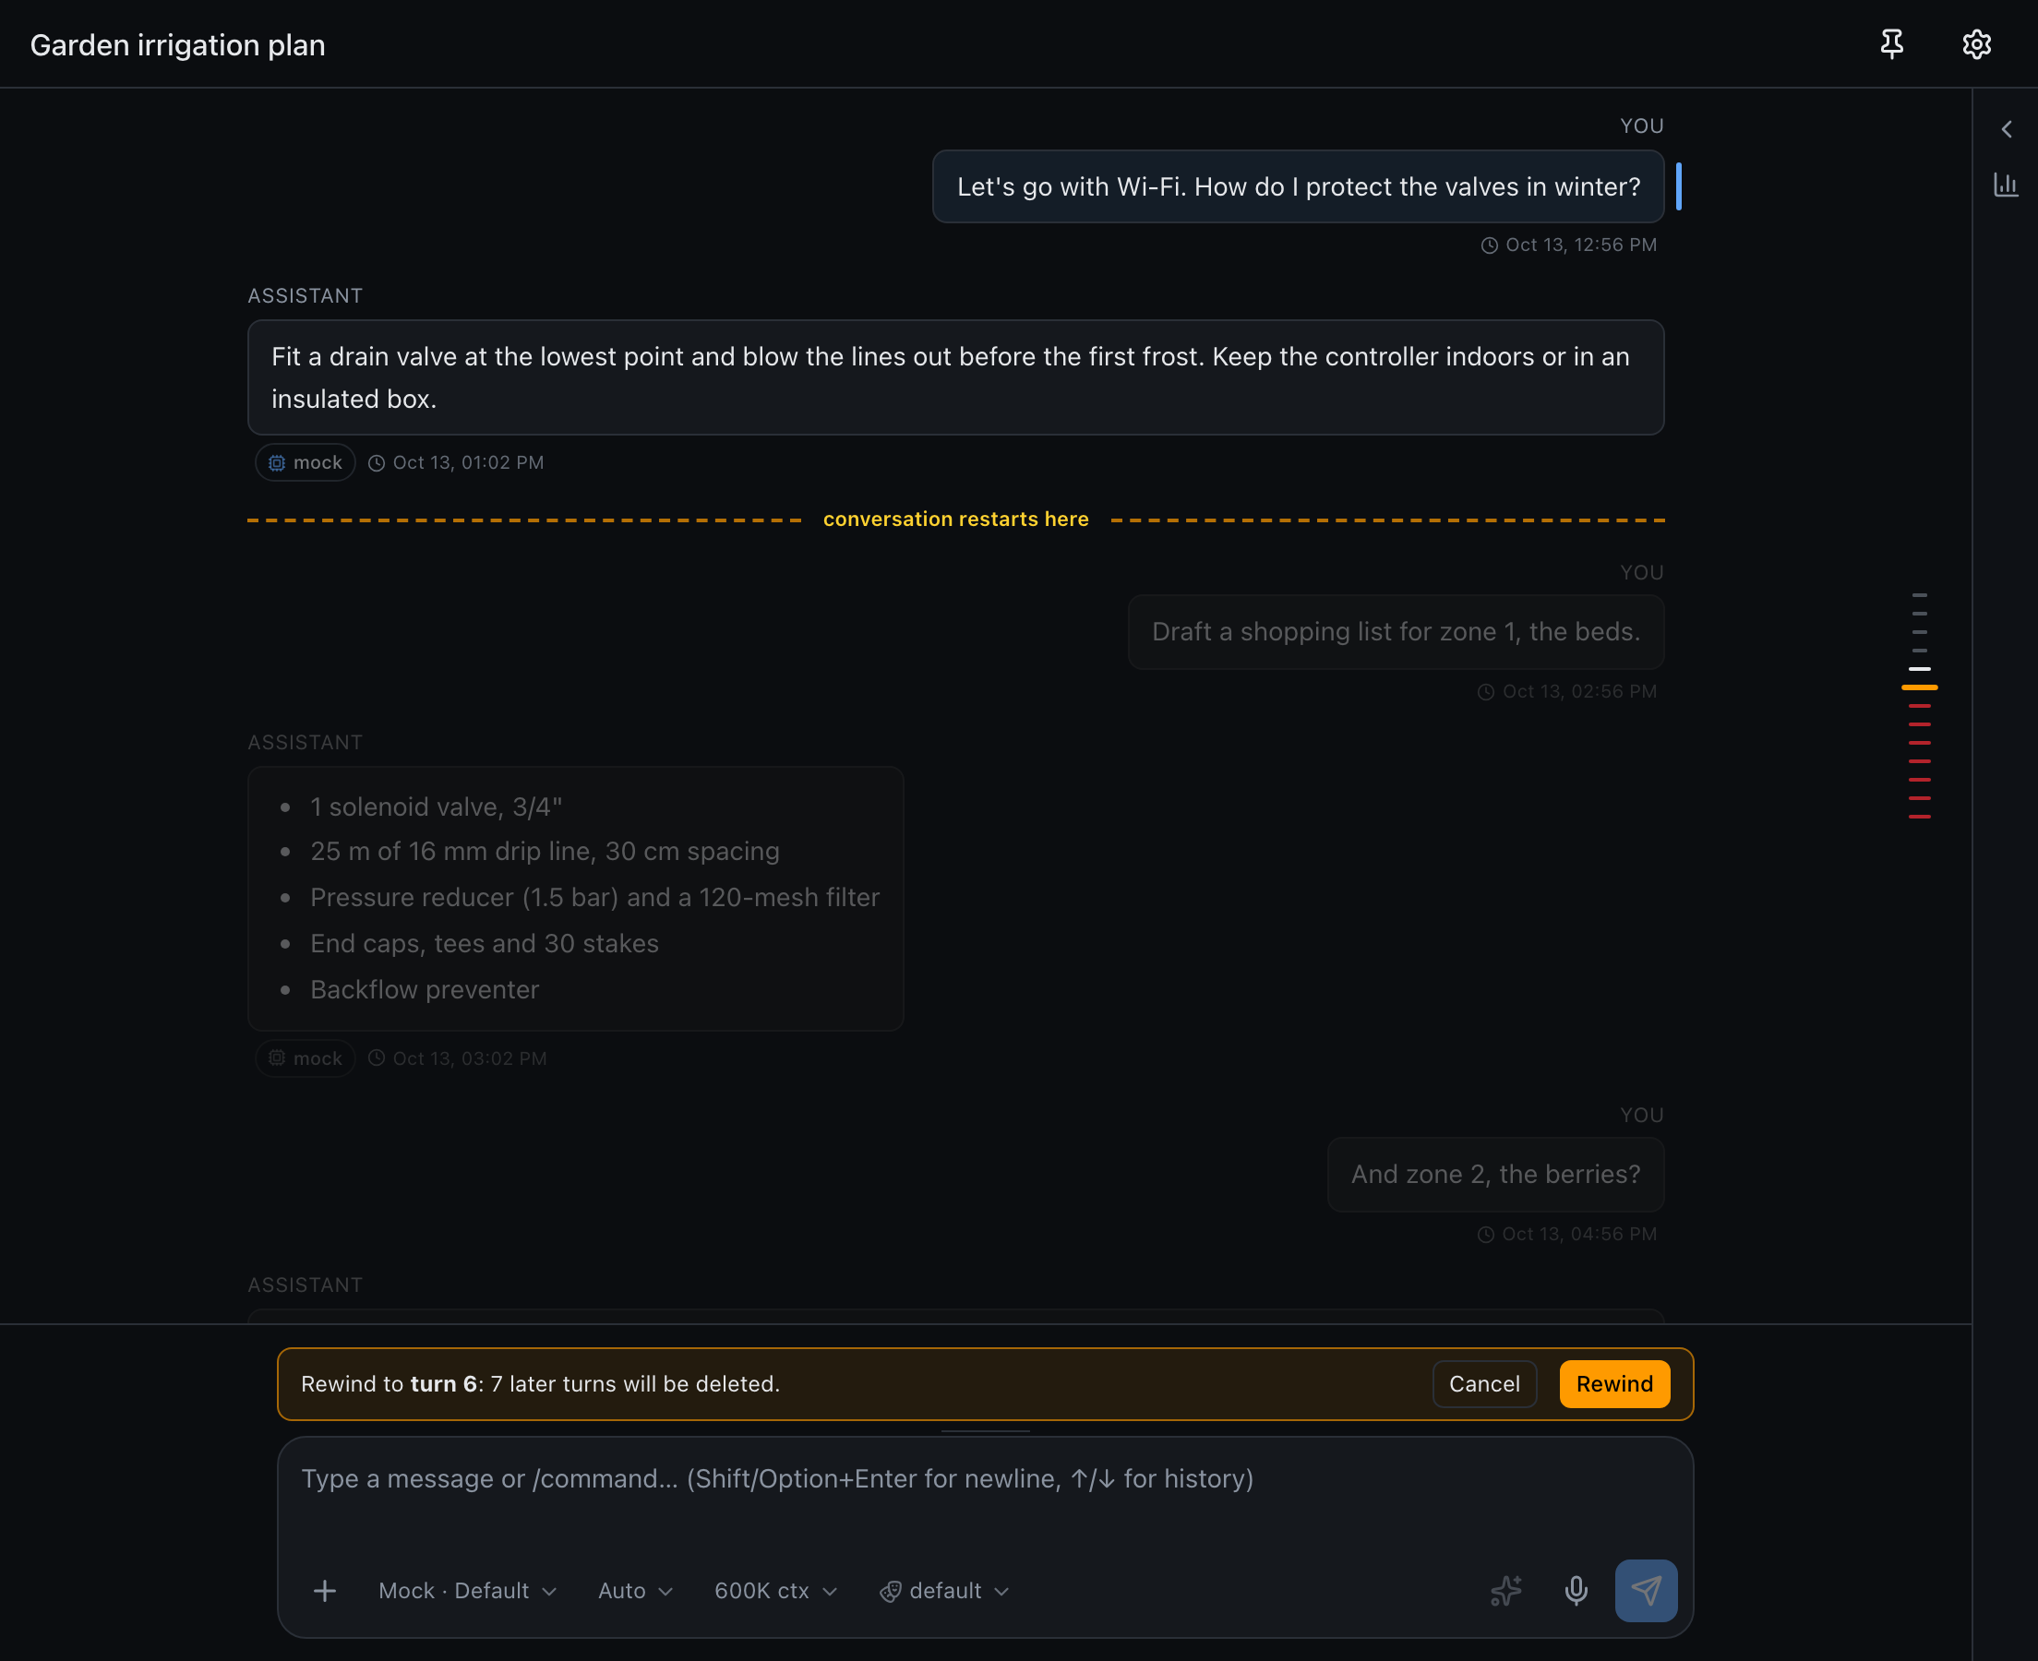Click the topmost gray minimap turn marker

coord(1919,595)
